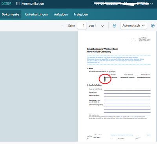The width and height of the screenshot is (157, 144).
Task: Open the Unterhaltungen tab
Action: pyautogui.click(x=37, y=15)
